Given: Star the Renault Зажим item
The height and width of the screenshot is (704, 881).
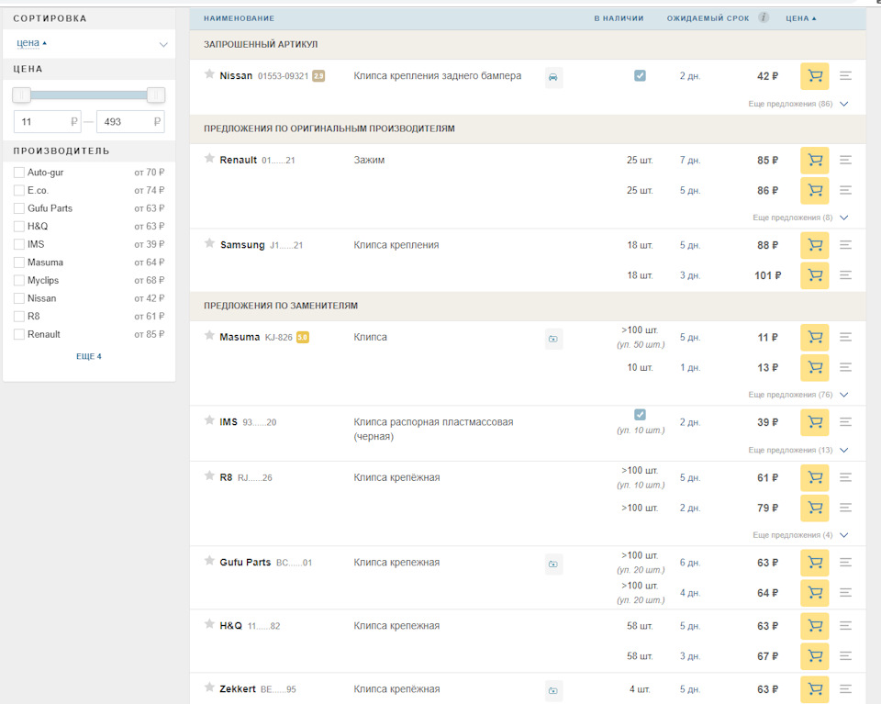Looking at the screenshot, I should point(209,159).
